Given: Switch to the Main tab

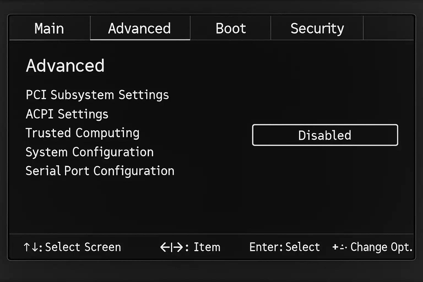Looking at the screenshot, I should pos(49,28).
